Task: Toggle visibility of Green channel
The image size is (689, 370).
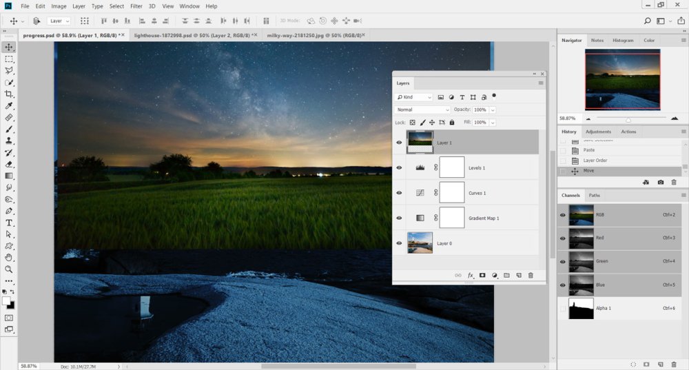Action: click(563, 261)
